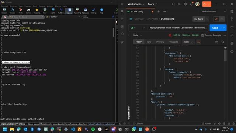The image size is (236, 133).
Task: Launch MultiExec mode in MobaXterm
Action: point(61,11)
